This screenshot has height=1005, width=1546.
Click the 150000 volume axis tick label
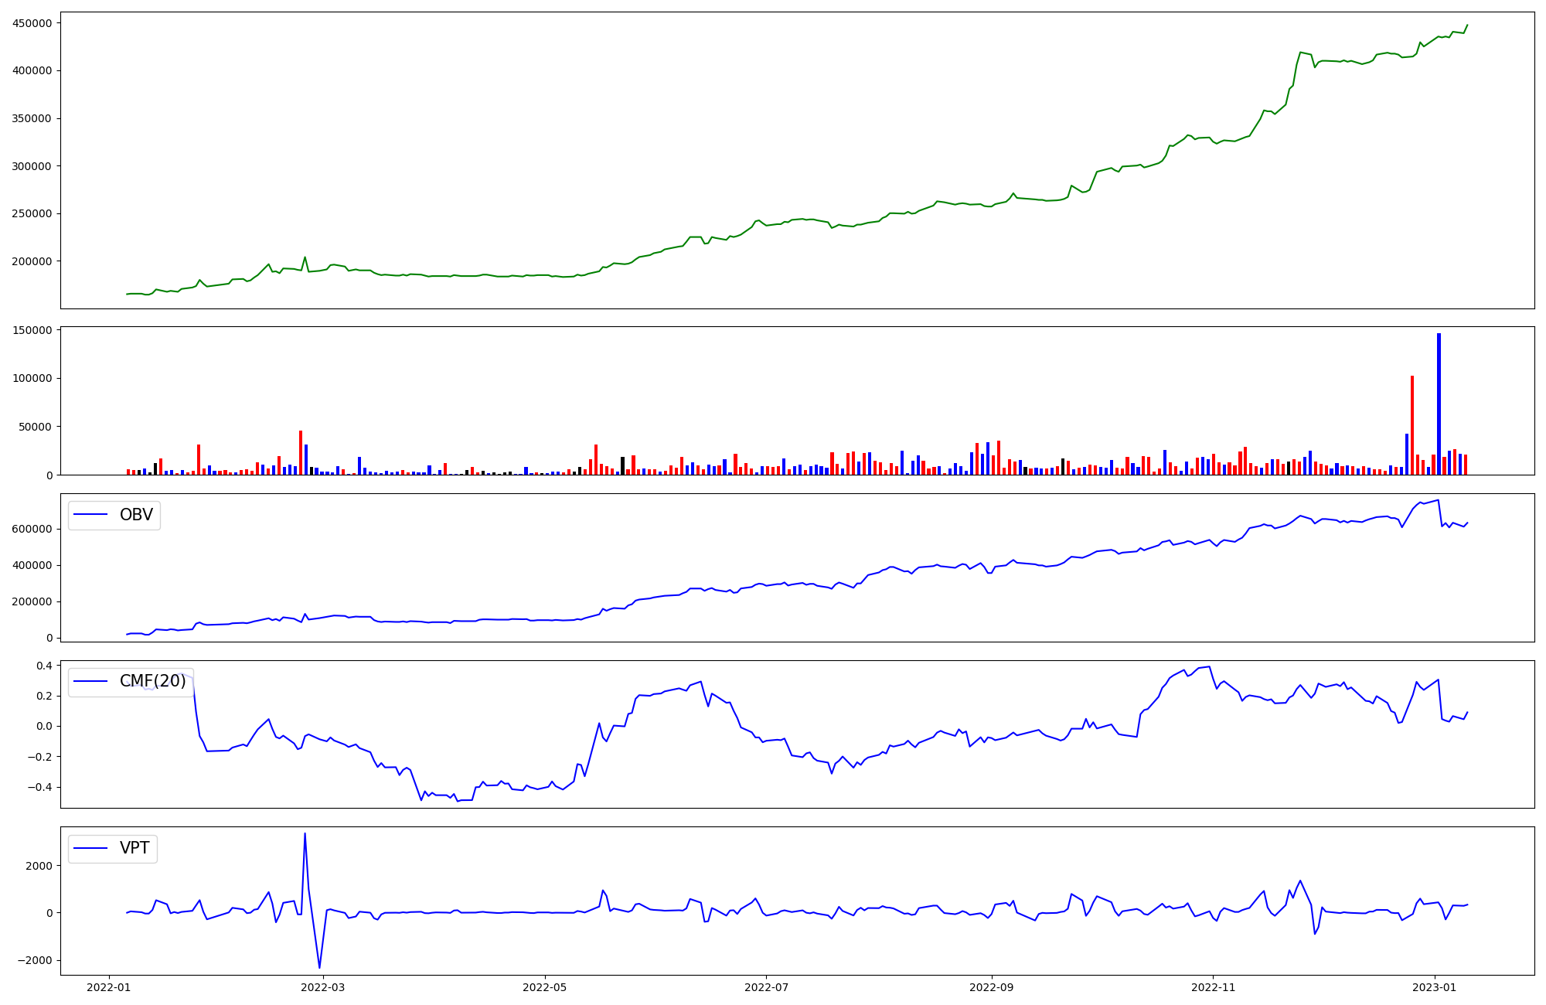tap(32, 330)
